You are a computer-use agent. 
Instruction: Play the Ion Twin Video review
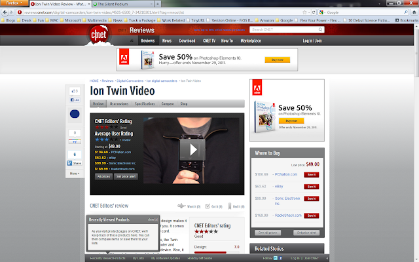[x=192, y=150]
